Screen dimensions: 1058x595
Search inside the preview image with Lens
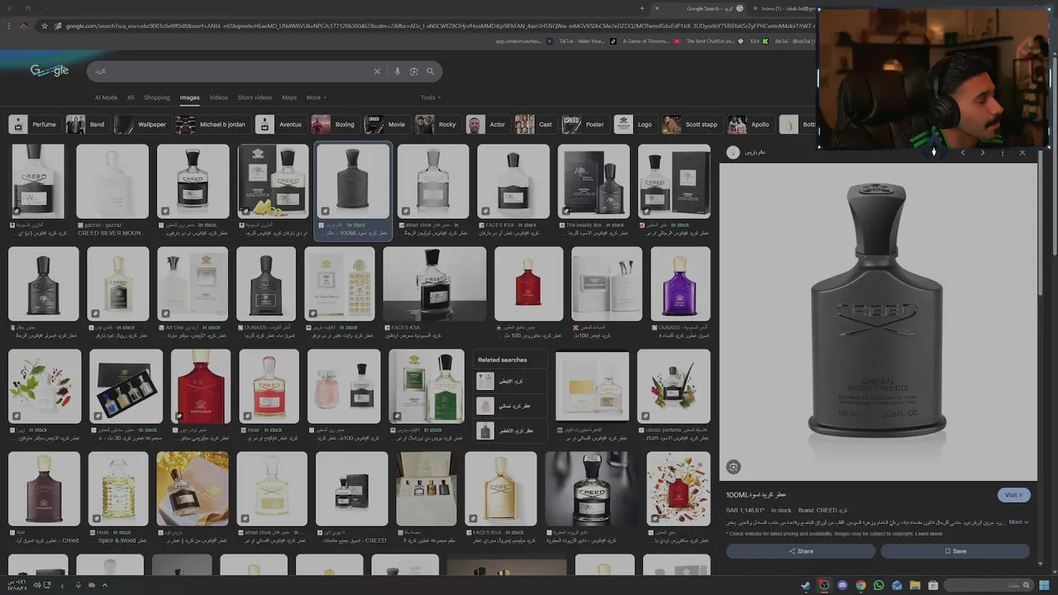(x=733, y=467)
